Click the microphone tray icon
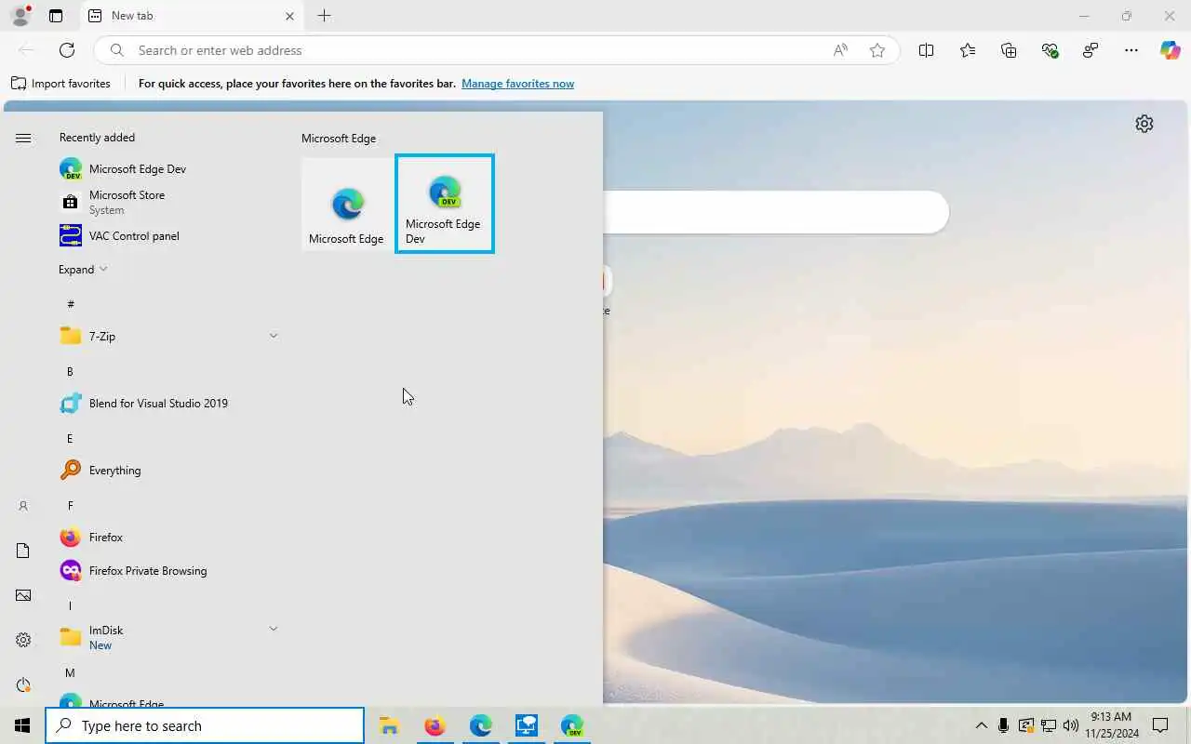The width and height of the screenshot is (1191, 744). [1003, 725]
